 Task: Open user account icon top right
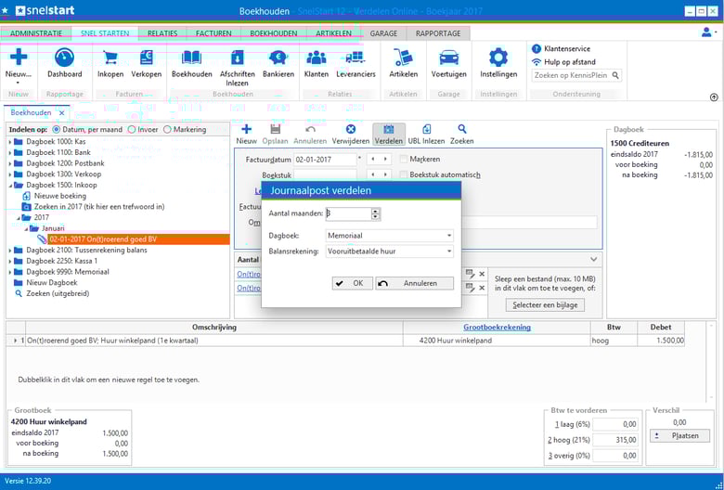click(x=707, y=32)
